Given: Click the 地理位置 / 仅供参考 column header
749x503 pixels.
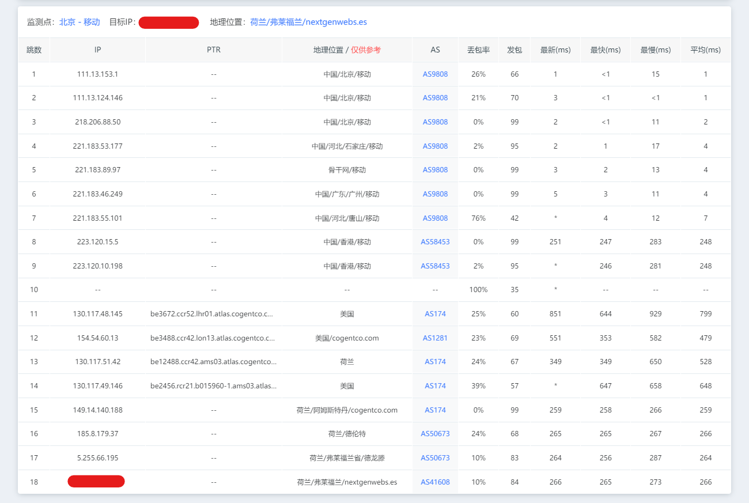Looking at the screenshot, I should click(347, 50).
